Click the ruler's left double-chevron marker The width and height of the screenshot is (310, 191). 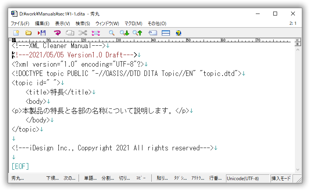10,40
